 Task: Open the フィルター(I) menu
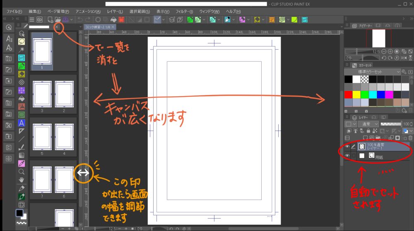[x=184, y=11]
